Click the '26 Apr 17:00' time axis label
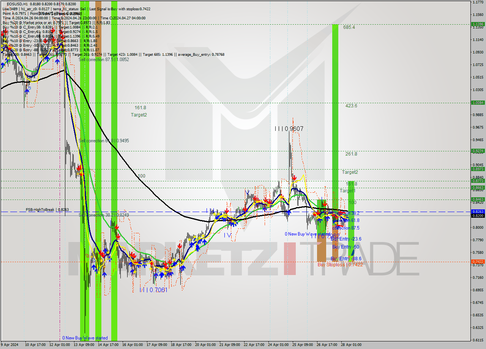 point(327,345)
